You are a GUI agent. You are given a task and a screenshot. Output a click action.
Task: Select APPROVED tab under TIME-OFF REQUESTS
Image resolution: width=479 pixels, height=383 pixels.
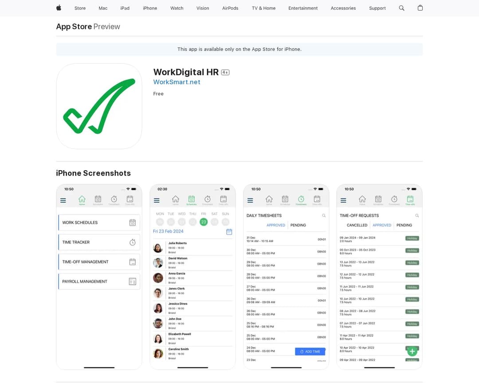pyautogui.click(x=382, y=225)
